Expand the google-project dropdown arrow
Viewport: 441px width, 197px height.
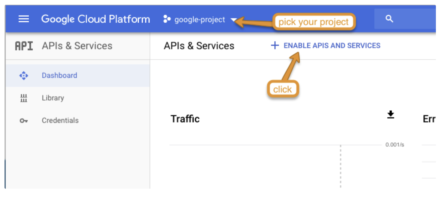point(234,20)
